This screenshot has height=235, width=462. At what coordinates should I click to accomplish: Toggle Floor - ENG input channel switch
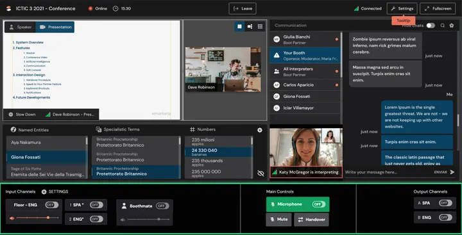(52, 205)
